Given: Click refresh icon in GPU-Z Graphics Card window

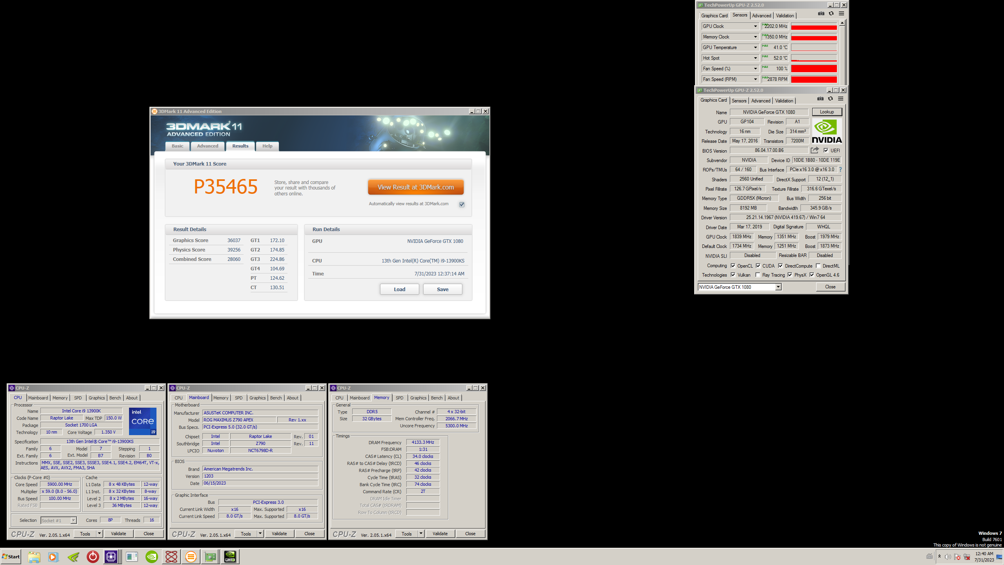Looking at the screenshot, I should [x=830, y=99].
